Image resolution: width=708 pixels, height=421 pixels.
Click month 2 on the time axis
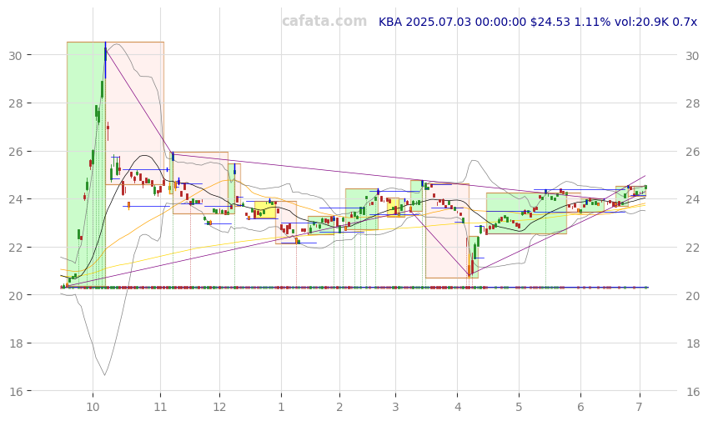pyautogui.click(x=339, y=407)
